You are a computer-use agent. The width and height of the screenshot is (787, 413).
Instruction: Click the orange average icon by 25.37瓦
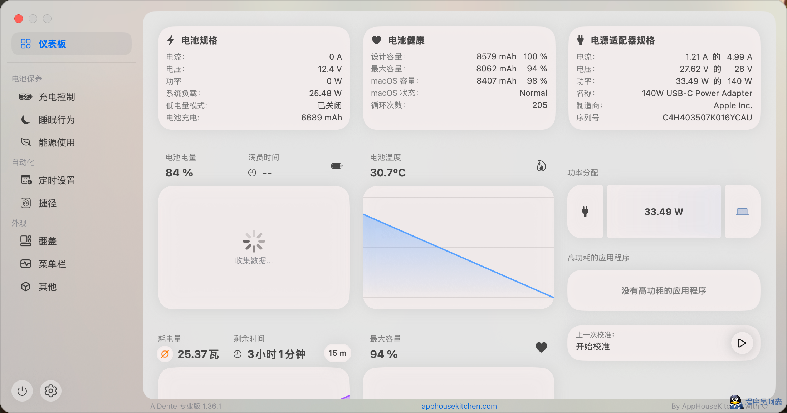(x=165, y=354)
